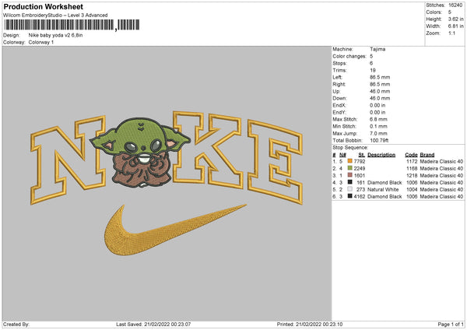Click the "Production Worksheet" title
The height and width of the screenshot is (330, 467).
pos(43,6)
